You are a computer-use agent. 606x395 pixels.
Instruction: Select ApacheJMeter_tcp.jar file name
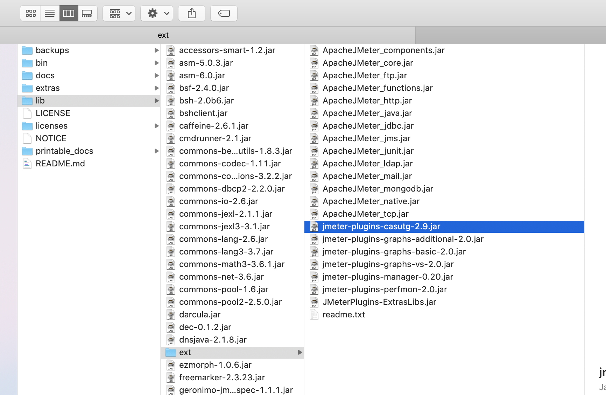(x=366, y=214)
